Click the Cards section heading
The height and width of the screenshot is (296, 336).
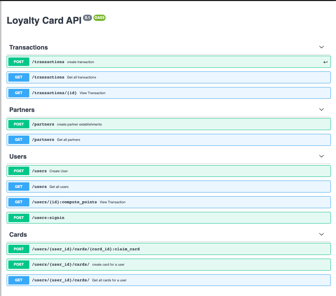(x=18, y=235)
